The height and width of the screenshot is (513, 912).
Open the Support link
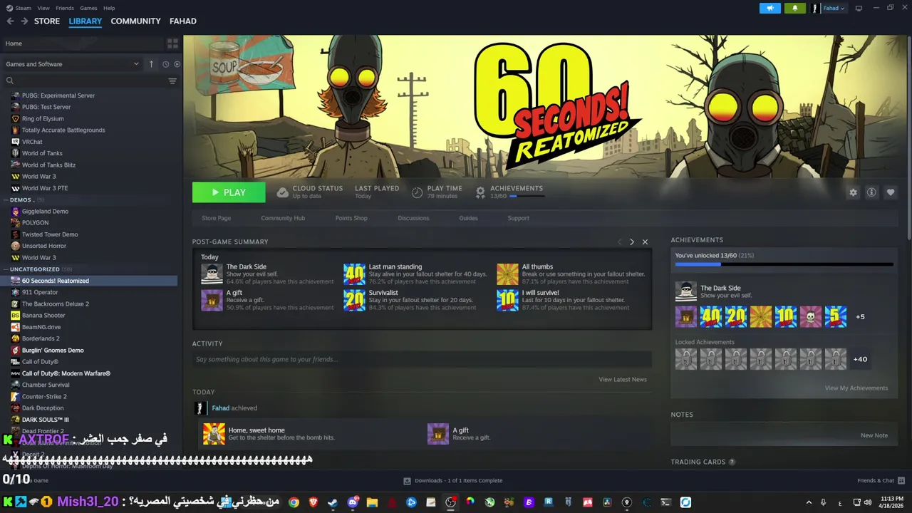pos(518,218)
